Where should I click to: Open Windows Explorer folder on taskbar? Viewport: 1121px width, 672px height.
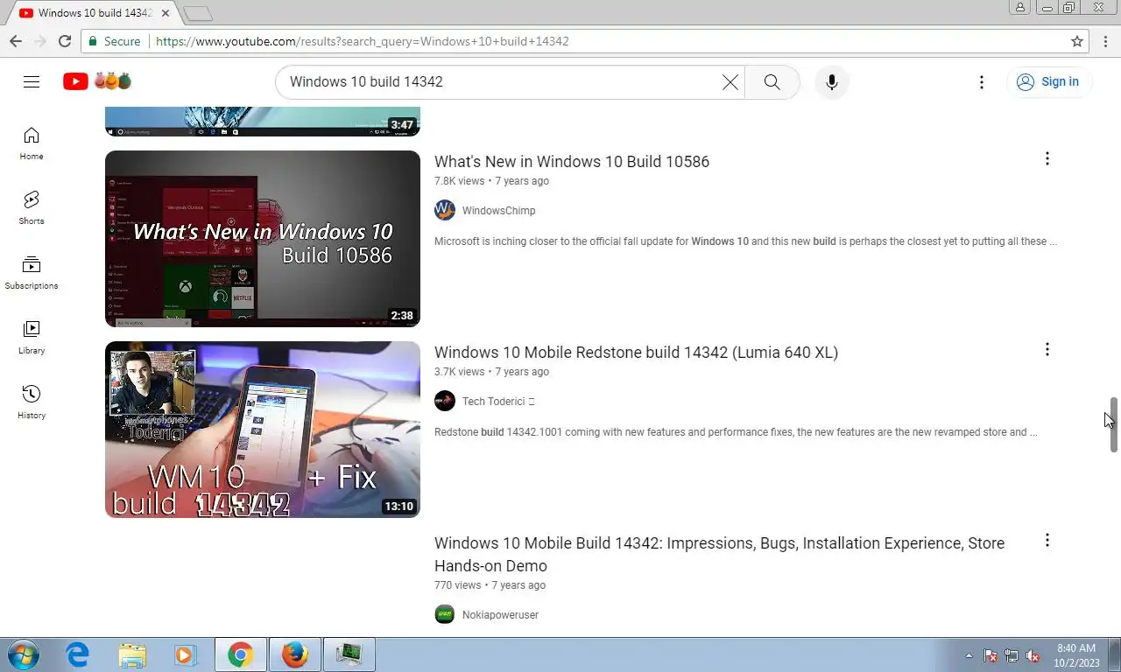coord(132,654)
